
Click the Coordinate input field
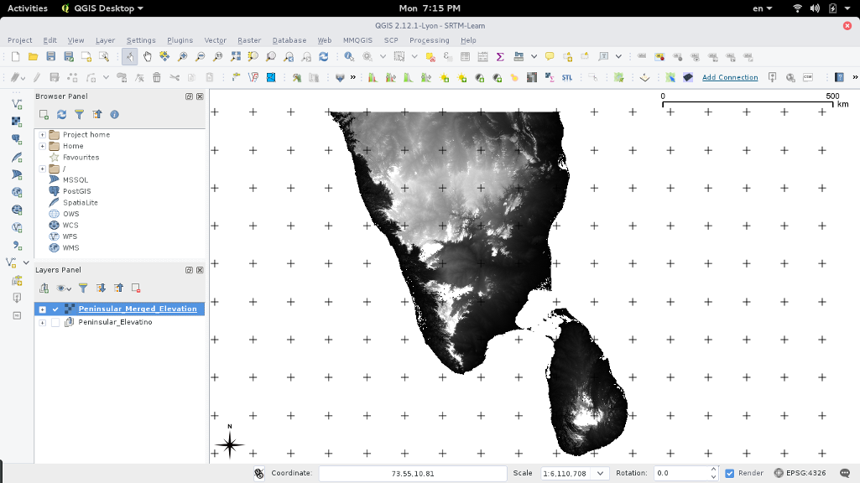point(412,473)
